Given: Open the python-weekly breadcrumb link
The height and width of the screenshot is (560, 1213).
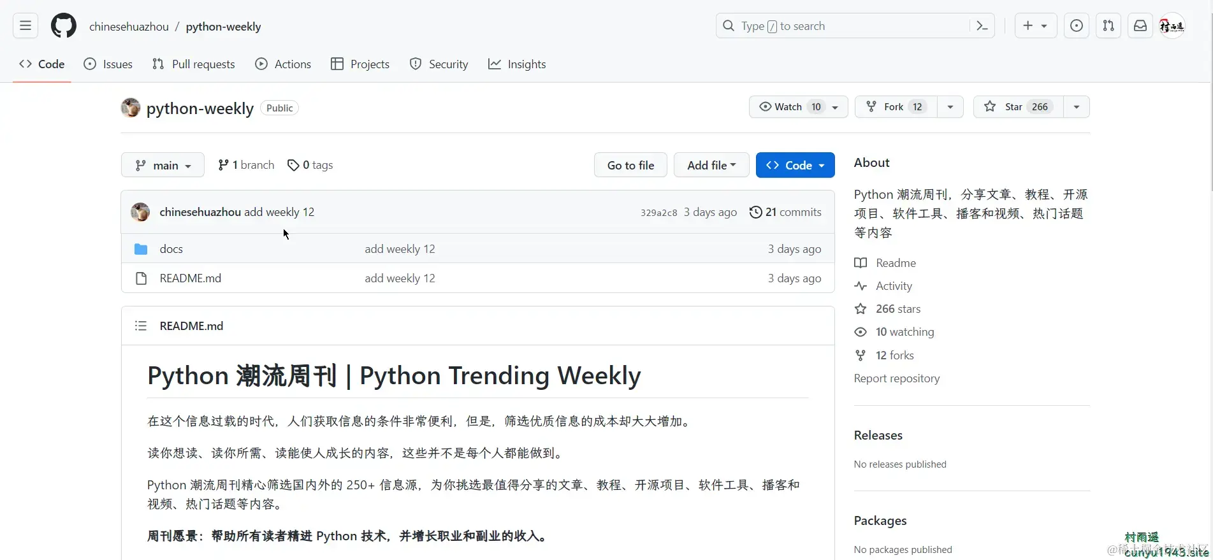Looking at the screenshot, I should [x=223, y=27].
